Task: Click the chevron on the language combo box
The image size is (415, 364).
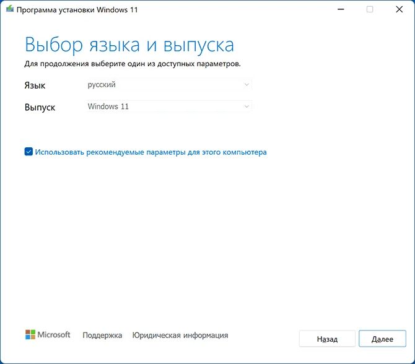Action: (x=247, y=85)
